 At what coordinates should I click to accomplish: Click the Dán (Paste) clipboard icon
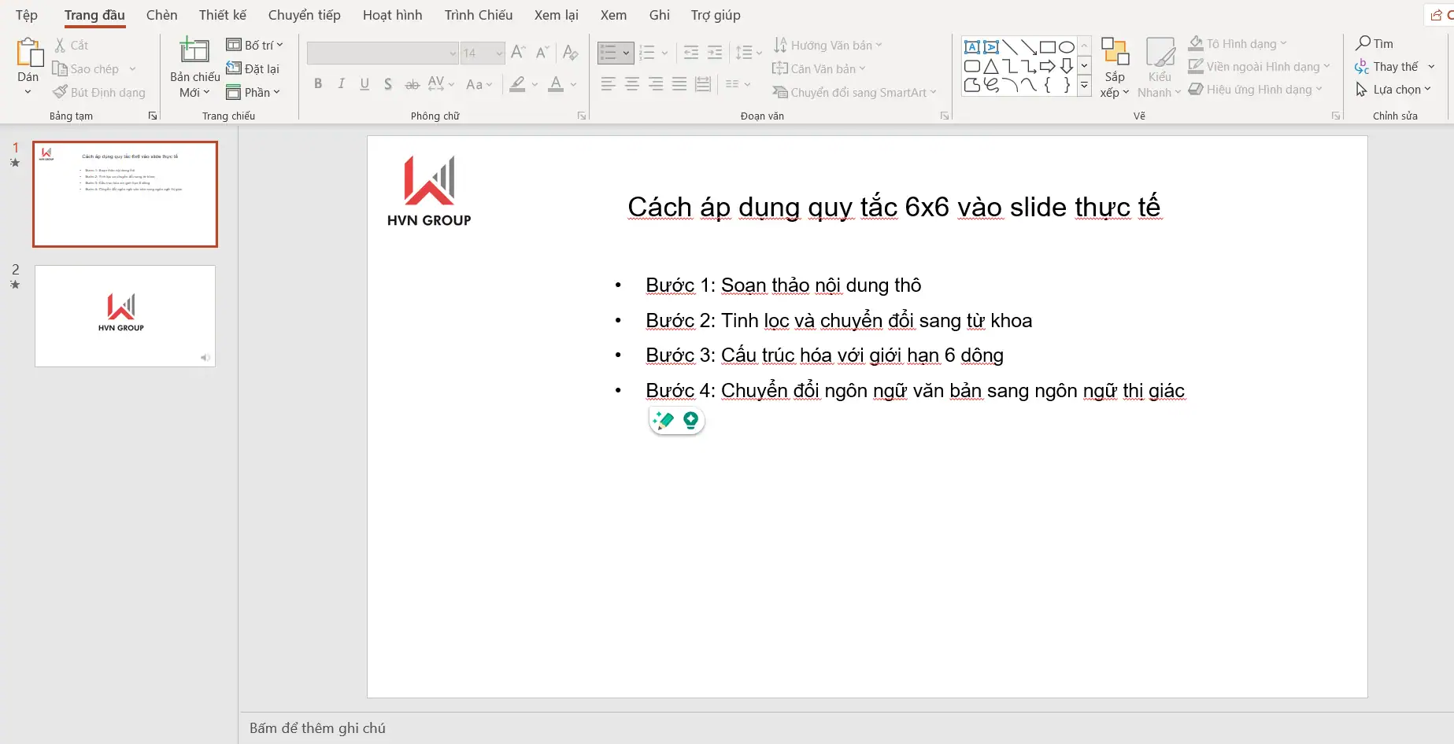pyautogui.click(x=29, y=53)
